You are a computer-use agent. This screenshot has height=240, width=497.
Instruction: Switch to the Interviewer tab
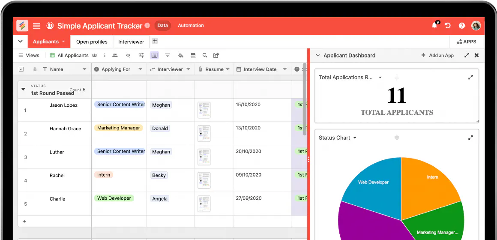coord(131,42)
